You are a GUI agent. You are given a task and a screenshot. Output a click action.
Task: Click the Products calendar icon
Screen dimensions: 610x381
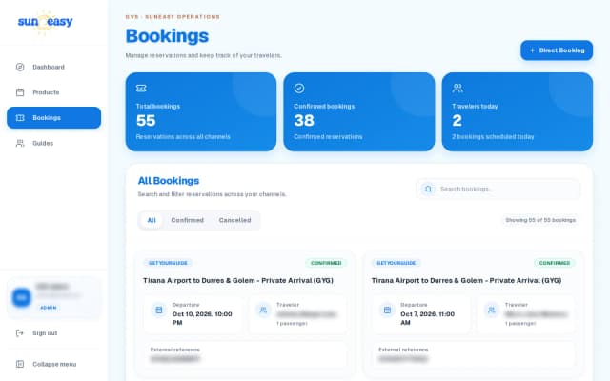pos(20,92)
